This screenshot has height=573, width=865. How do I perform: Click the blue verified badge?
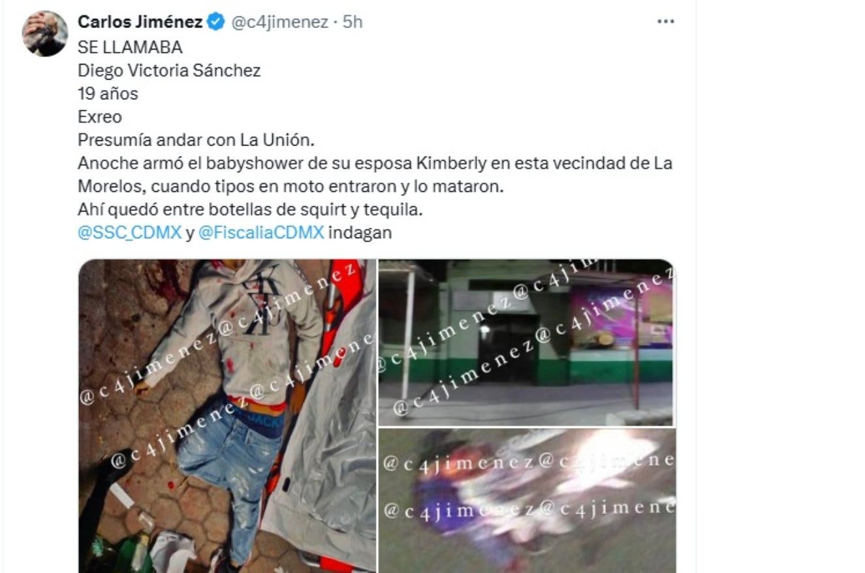215,22
